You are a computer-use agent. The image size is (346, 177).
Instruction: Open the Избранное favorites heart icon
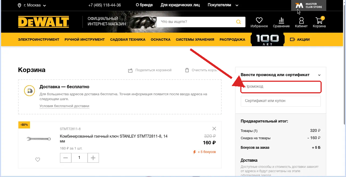pyautogui.click(x=259, y=20)
